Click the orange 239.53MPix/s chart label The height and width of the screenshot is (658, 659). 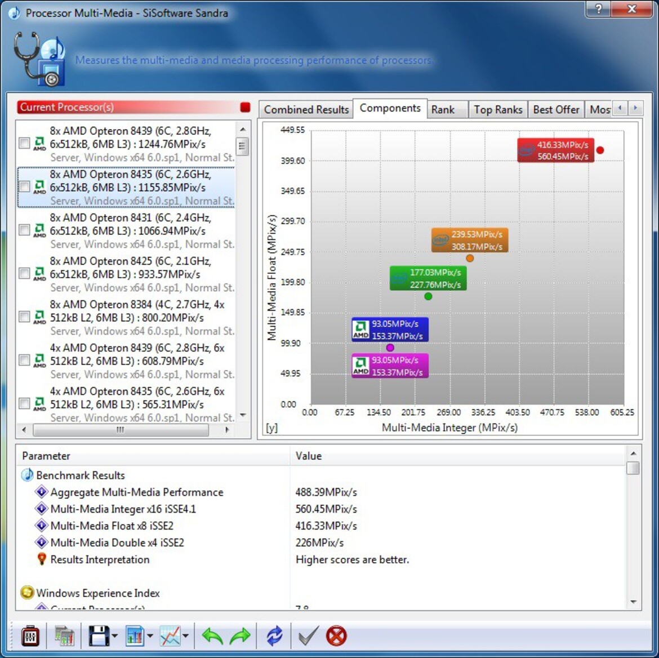click(x=469, y=240)
